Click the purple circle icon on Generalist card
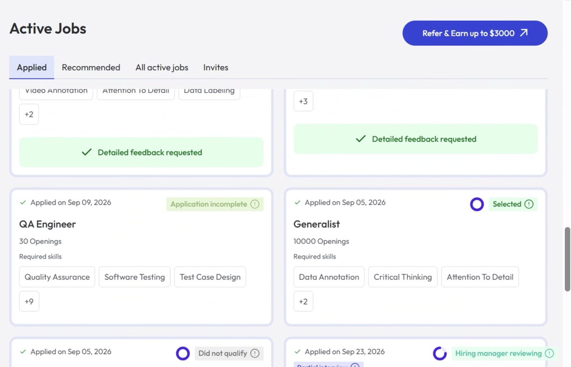This screenshot has height=367, width=571. pyautogui.click(x=477, y=204)
